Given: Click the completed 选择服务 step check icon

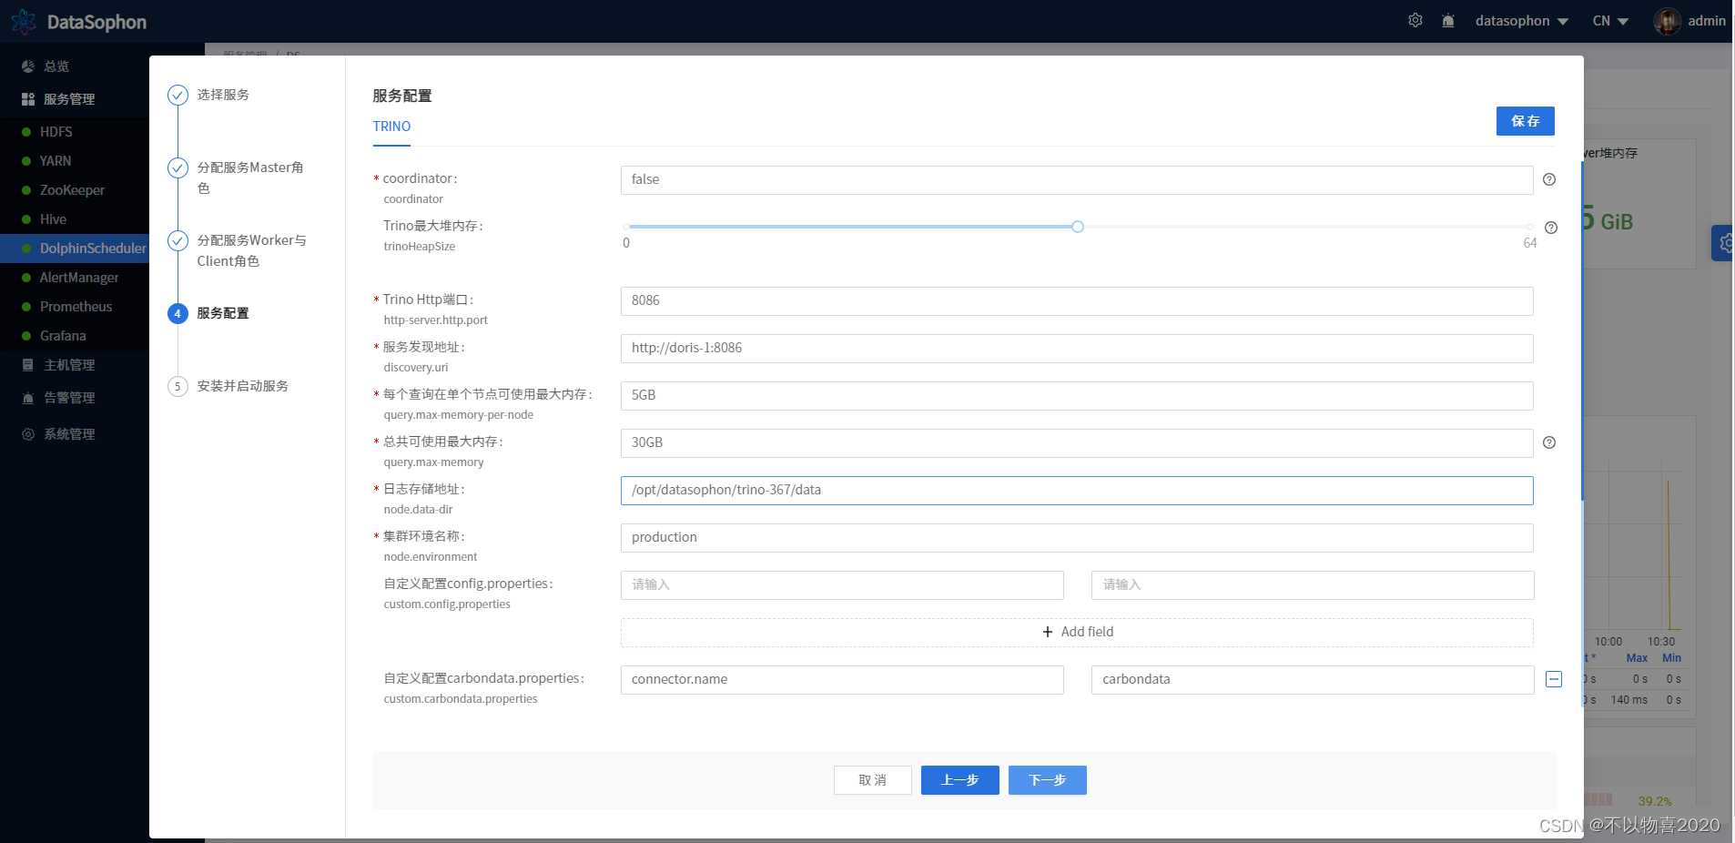Looking at the screenshot, I should click(178, 95).
